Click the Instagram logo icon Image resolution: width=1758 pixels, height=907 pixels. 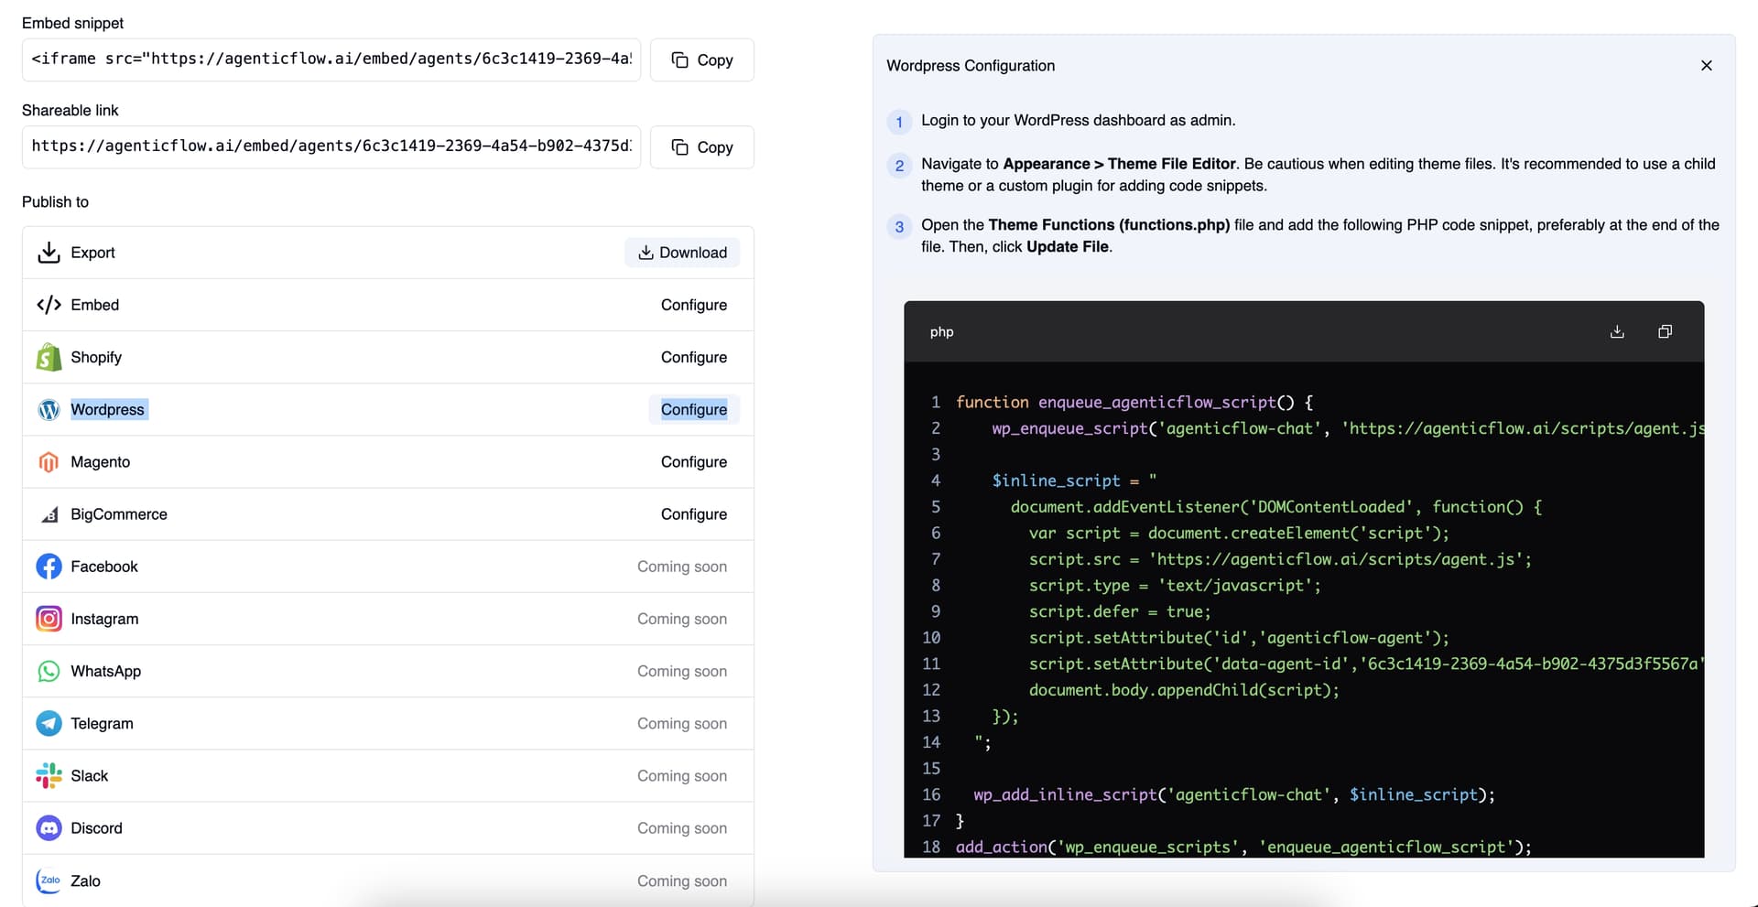[x=49, y=619]
